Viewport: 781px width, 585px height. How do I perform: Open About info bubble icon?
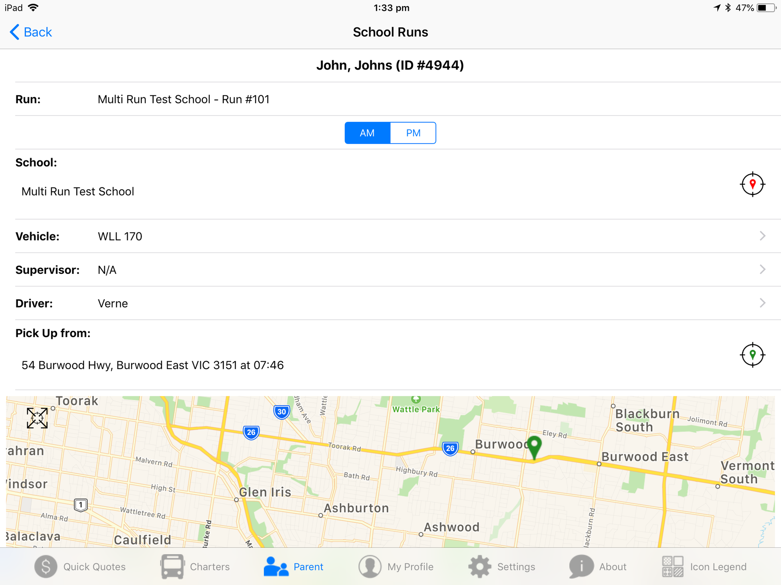[581, 567]
